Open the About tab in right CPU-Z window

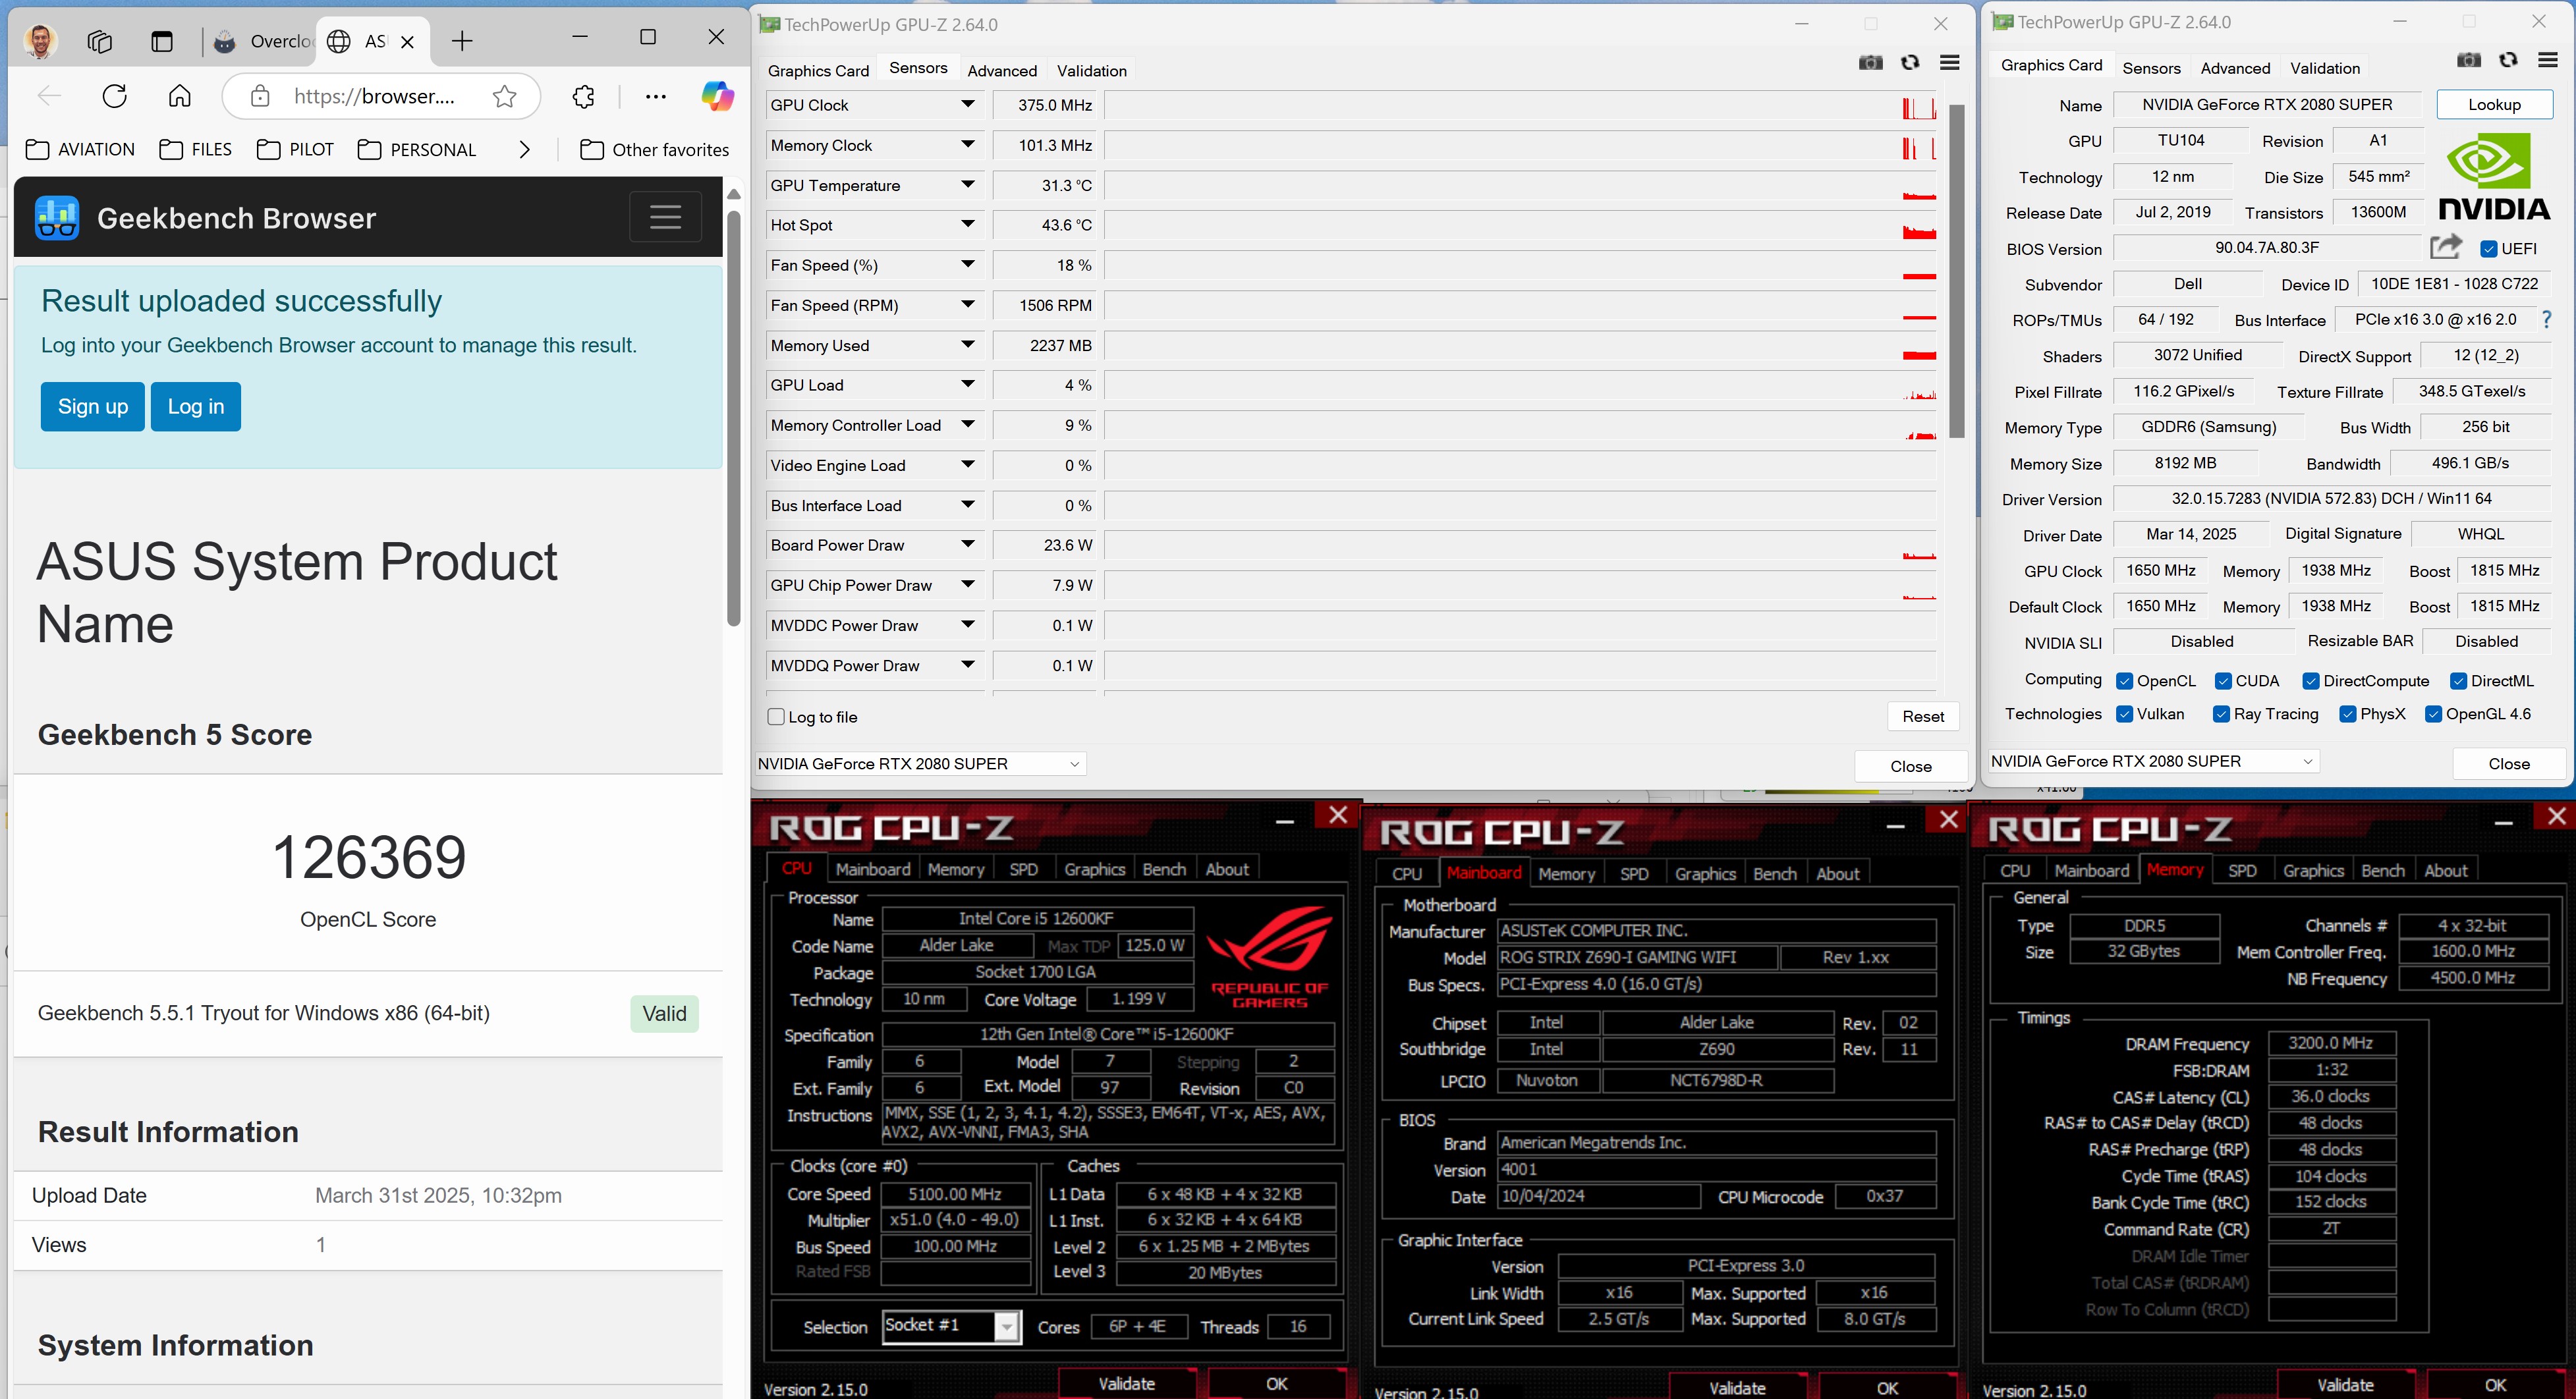(x=2445, y=870)
